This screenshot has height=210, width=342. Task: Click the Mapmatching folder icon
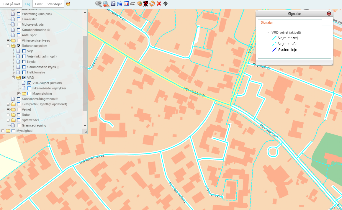pyautogui.click(x=24, y=93)
